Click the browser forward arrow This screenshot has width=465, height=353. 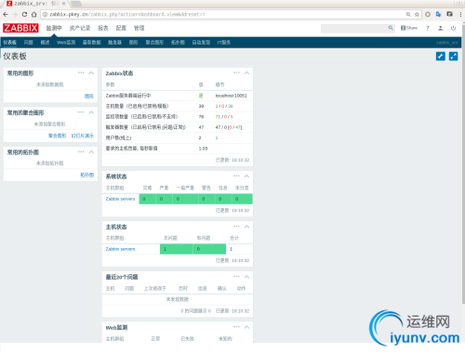tap(15, 14)
